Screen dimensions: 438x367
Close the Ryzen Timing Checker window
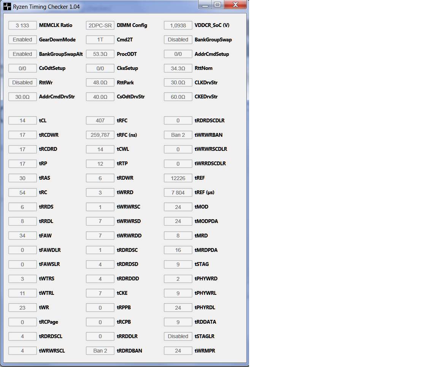[x=235, y=5]
